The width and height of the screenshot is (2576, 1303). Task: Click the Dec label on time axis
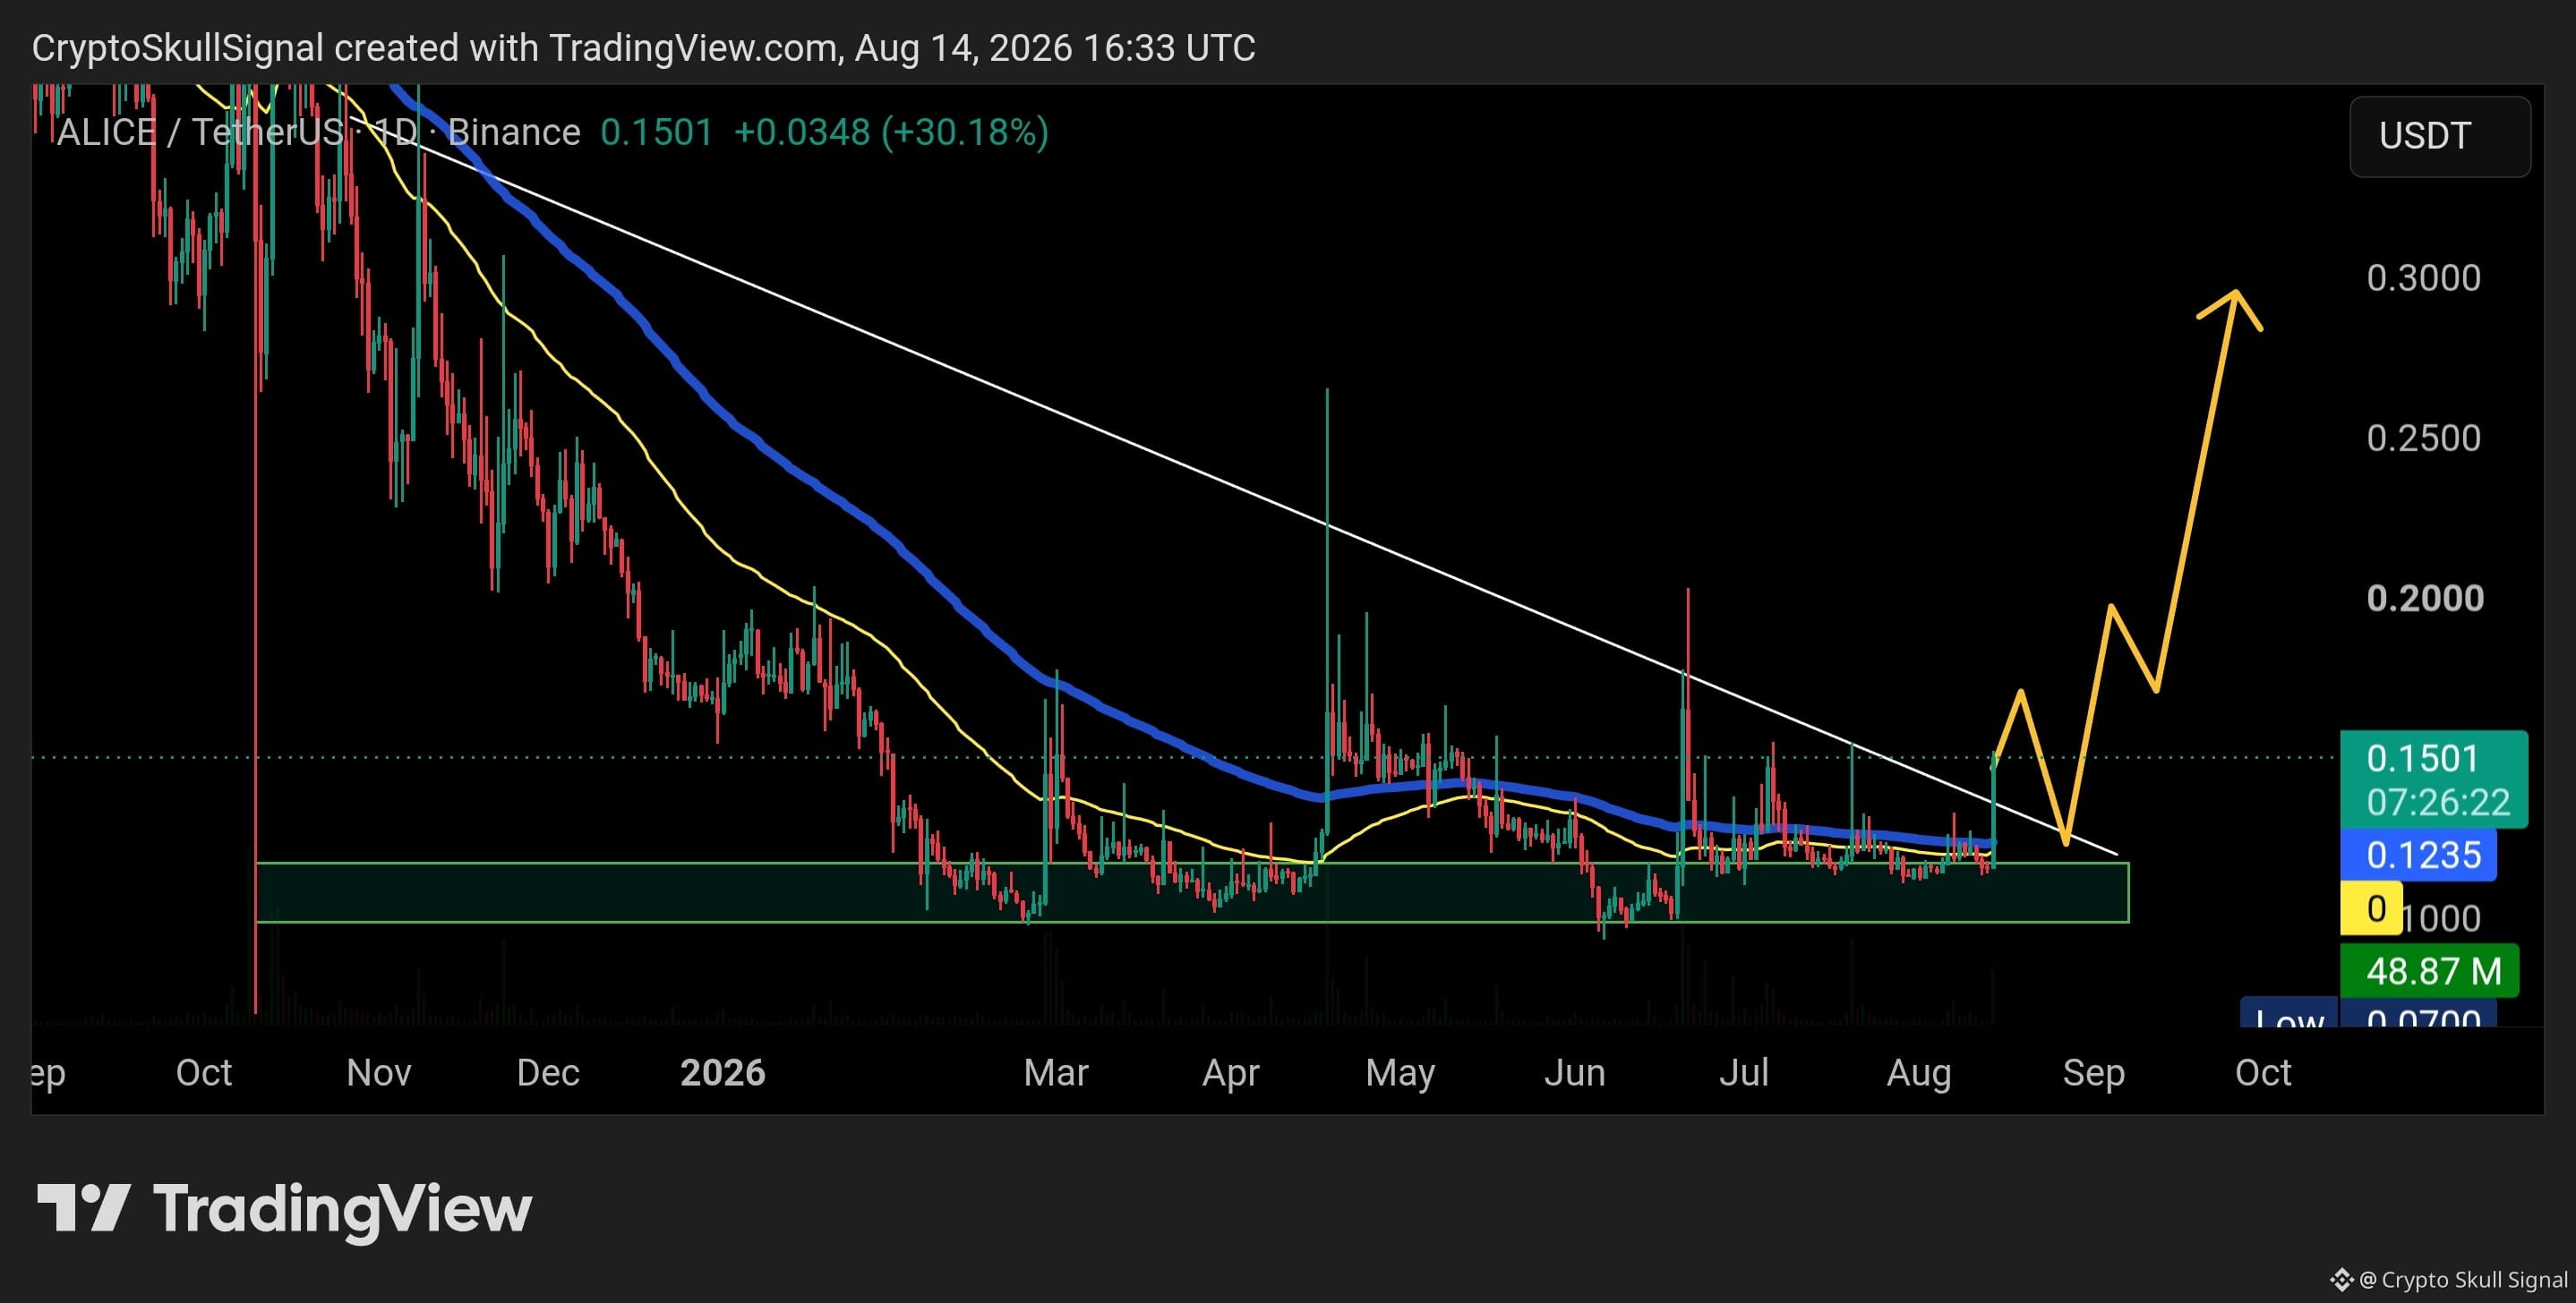(548, 1072)
